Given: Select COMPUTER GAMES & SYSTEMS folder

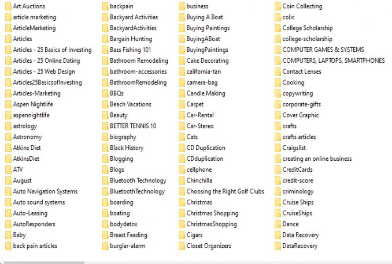Looking at the screenshot, I should tap(323, 50).
